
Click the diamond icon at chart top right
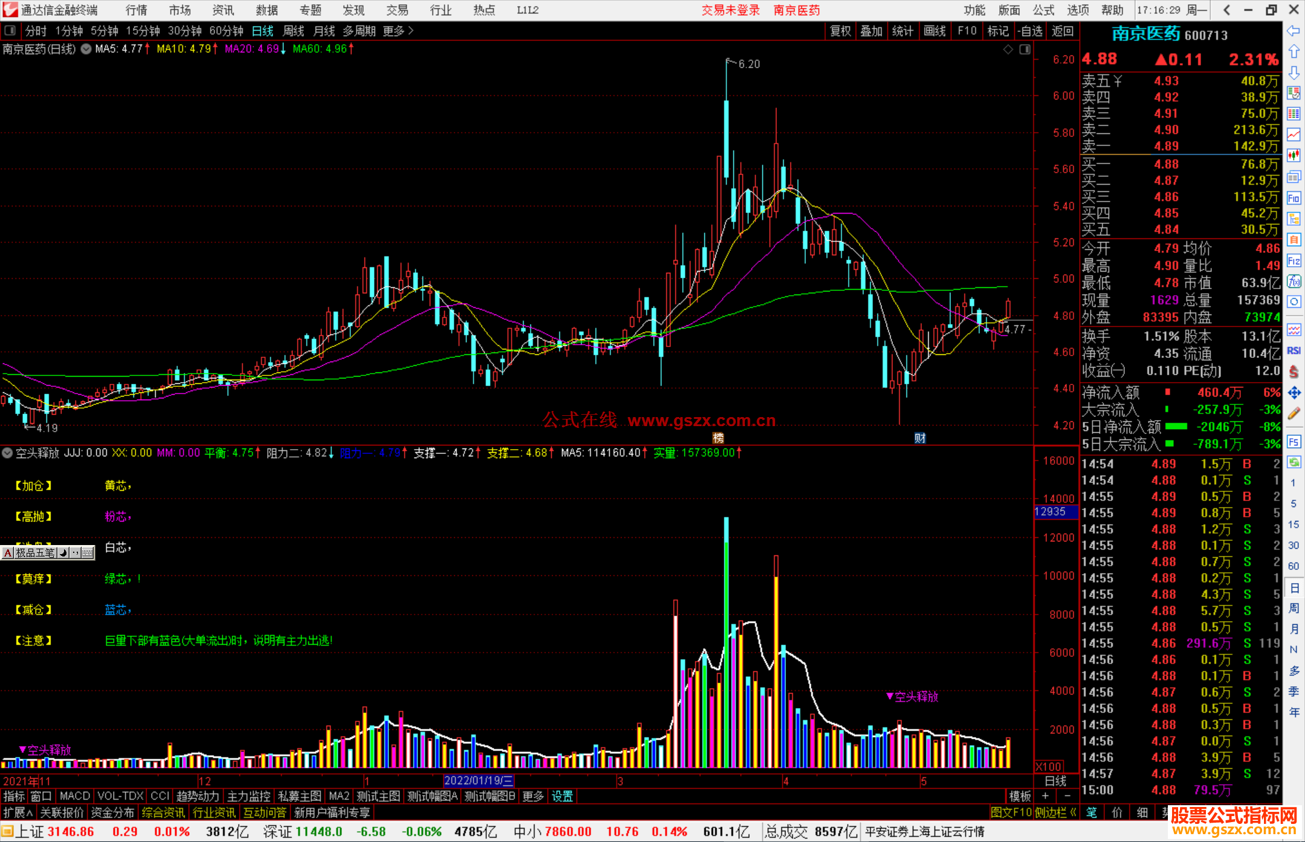pyautogui.click(x=1008, y=49)
